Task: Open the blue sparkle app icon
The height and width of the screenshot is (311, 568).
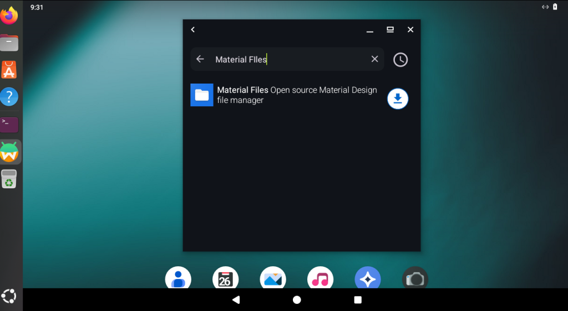Action: point(368,278)
